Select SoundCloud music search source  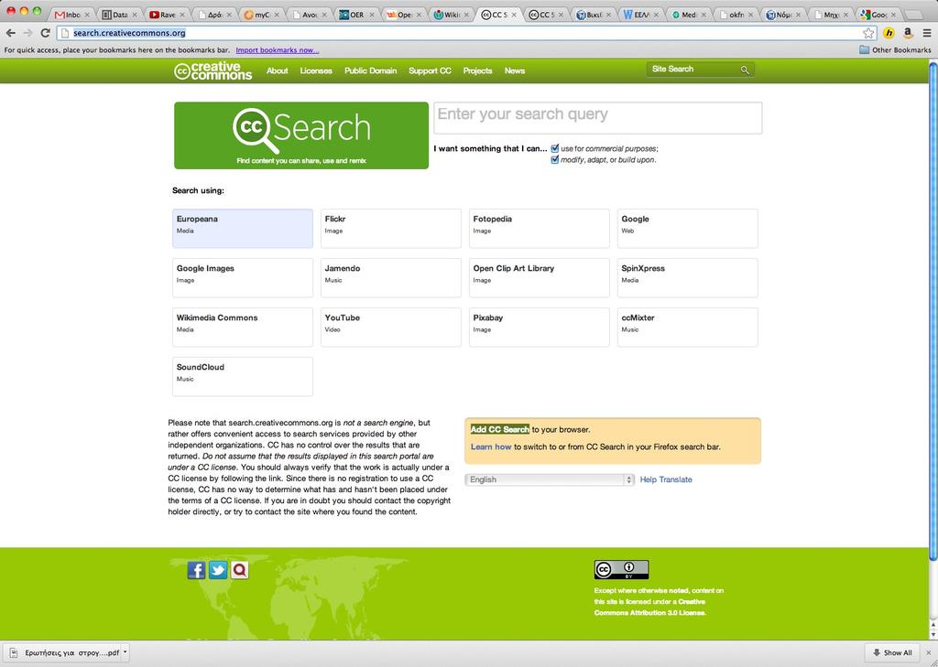(x=242, y=377)
